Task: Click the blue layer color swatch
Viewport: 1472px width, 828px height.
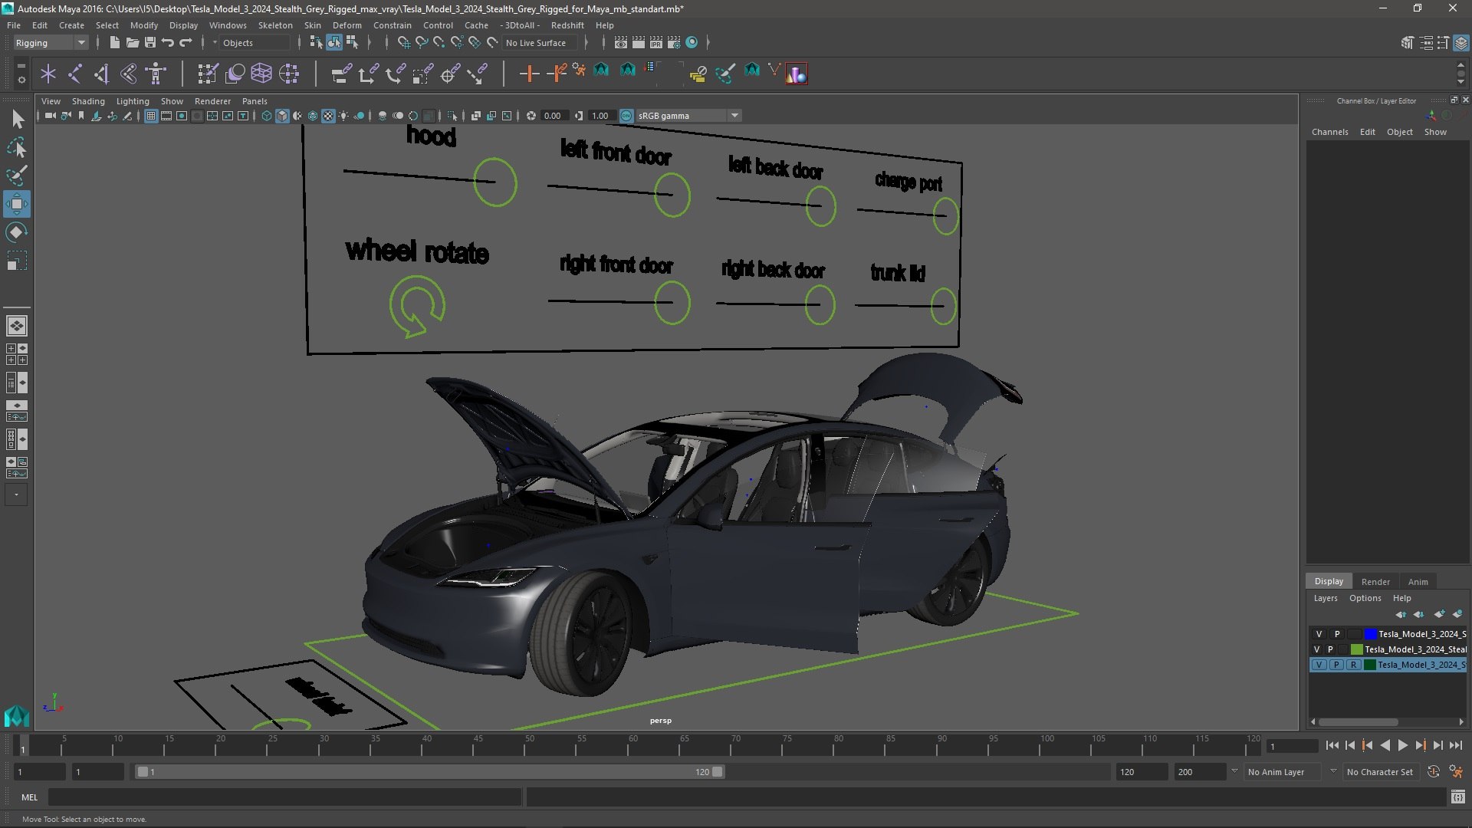Action: [1370, 634]
